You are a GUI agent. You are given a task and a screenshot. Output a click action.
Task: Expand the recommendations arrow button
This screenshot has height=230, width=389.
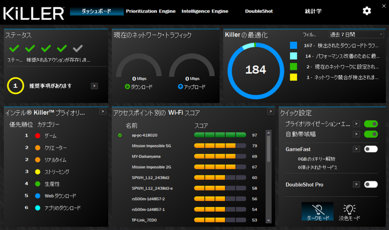(94, 86)
